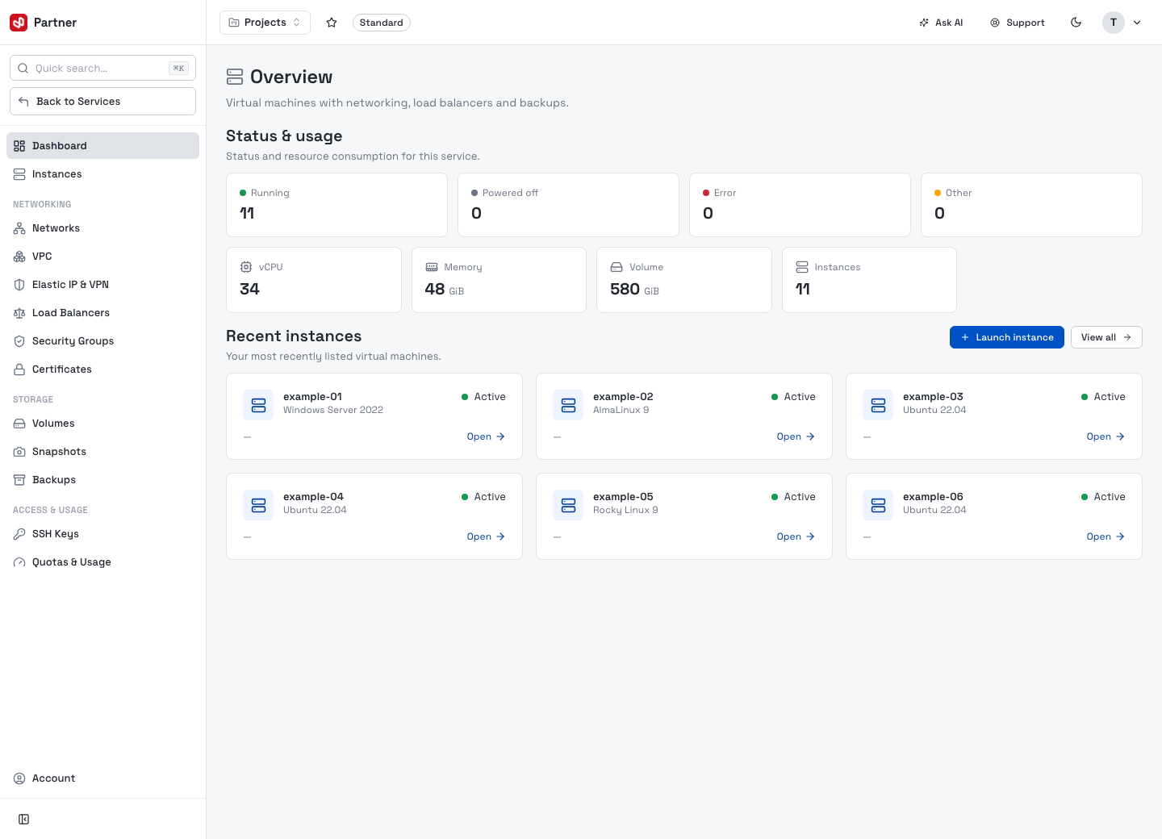Click the Instances stat card icon
1162x839 pixels.
click(x=802, y=267)
